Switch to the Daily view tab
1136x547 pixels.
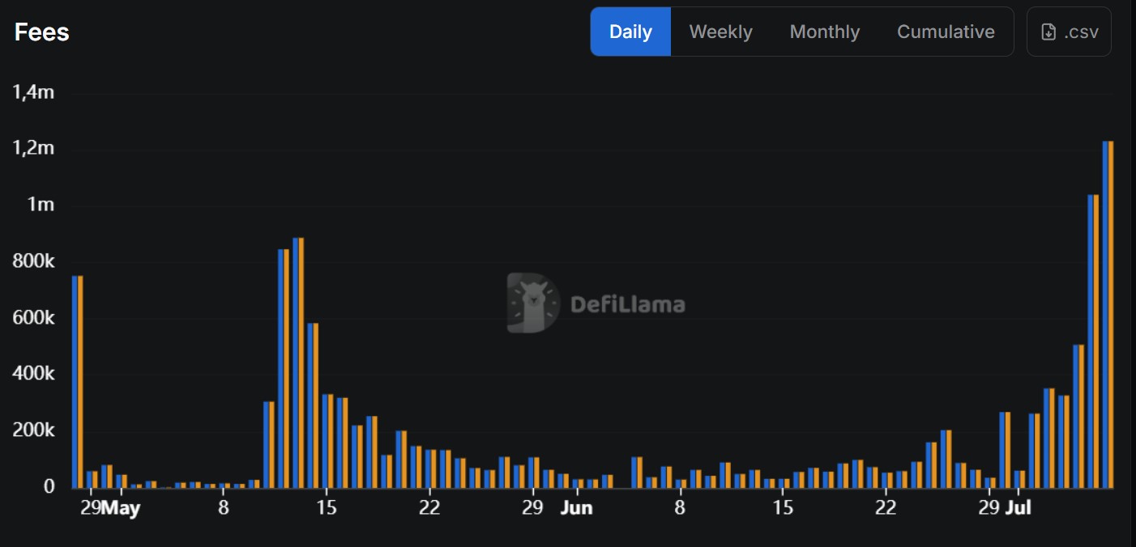[630, 32]
